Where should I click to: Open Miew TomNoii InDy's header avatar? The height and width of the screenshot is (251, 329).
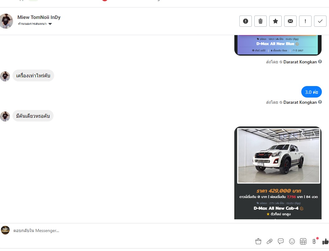[6, 21]
